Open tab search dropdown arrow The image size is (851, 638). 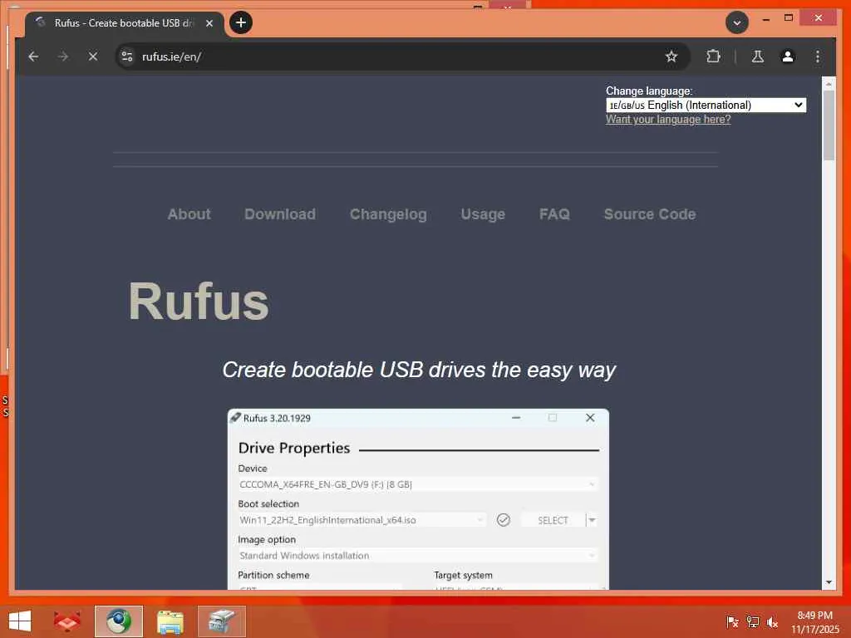[x=737, y=22]
